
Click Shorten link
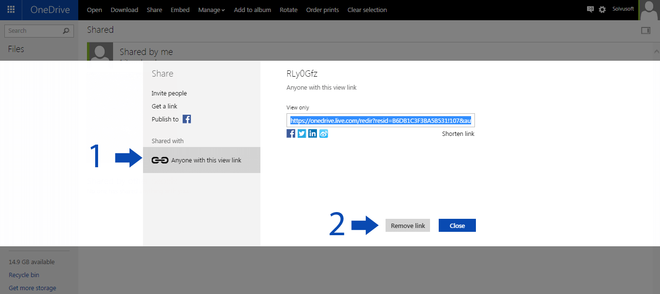click(458, 134)
